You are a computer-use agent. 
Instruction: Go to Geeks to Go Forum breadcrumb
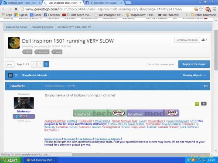(x=17, y=27)
